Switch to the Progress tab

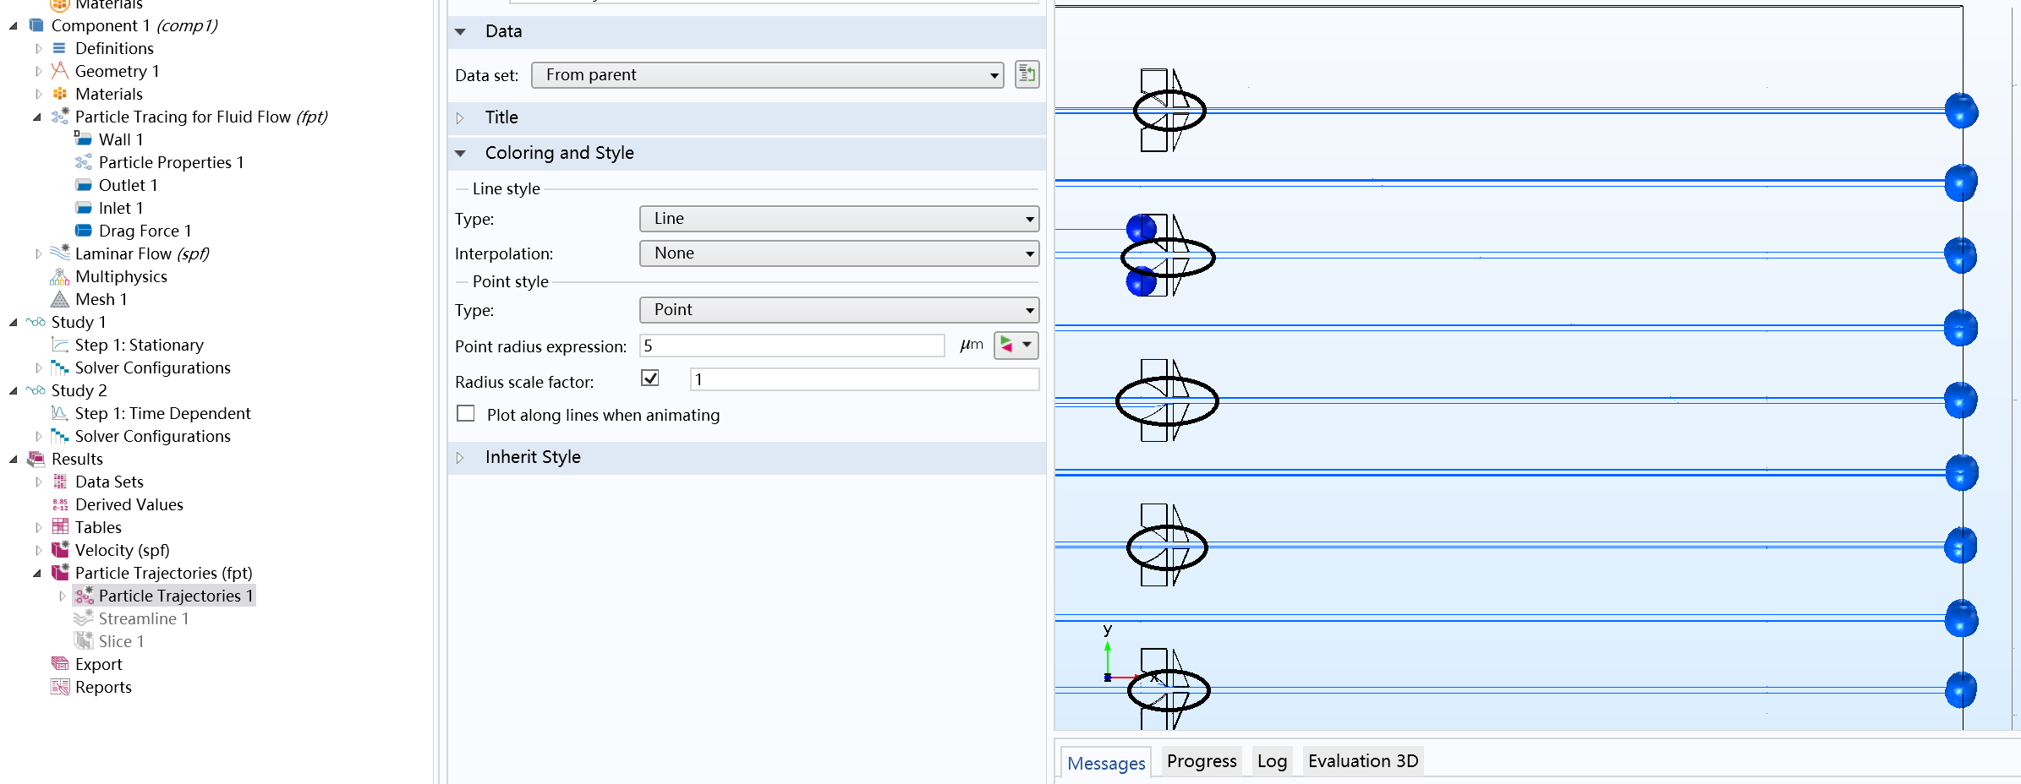pyautogui.click(x=1201, y=761)
